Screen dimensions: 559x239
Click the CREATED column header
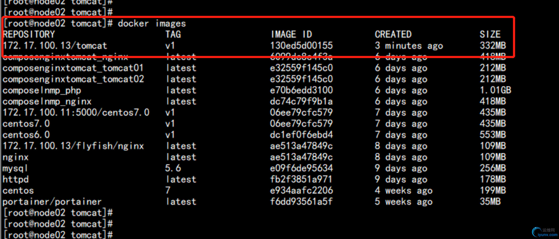[x=393, y=35]
